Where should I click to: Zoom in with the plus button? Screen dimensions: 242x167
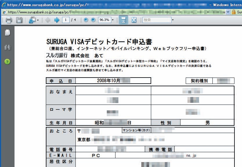tap(93, 20)
